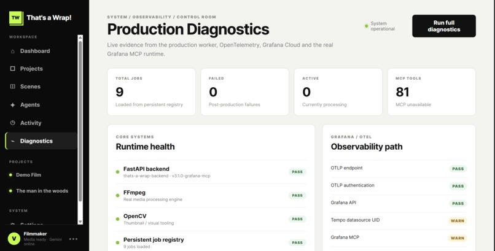This screenshot has height=251, width=495.
Task: Click the Active card showing 0
Action: [x=338, y=92]
